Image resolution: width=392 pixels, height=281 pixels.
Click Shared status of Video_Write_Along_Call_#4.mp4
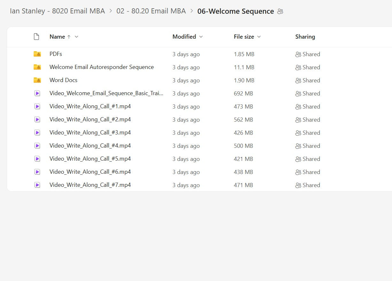click(308, 146)
